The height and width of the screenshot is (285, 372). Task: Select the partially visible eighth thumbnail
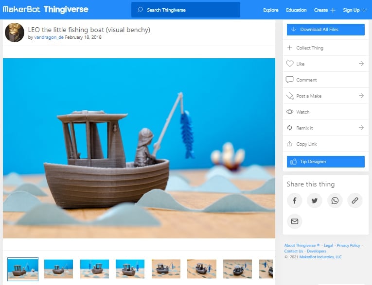click(266, 269)
